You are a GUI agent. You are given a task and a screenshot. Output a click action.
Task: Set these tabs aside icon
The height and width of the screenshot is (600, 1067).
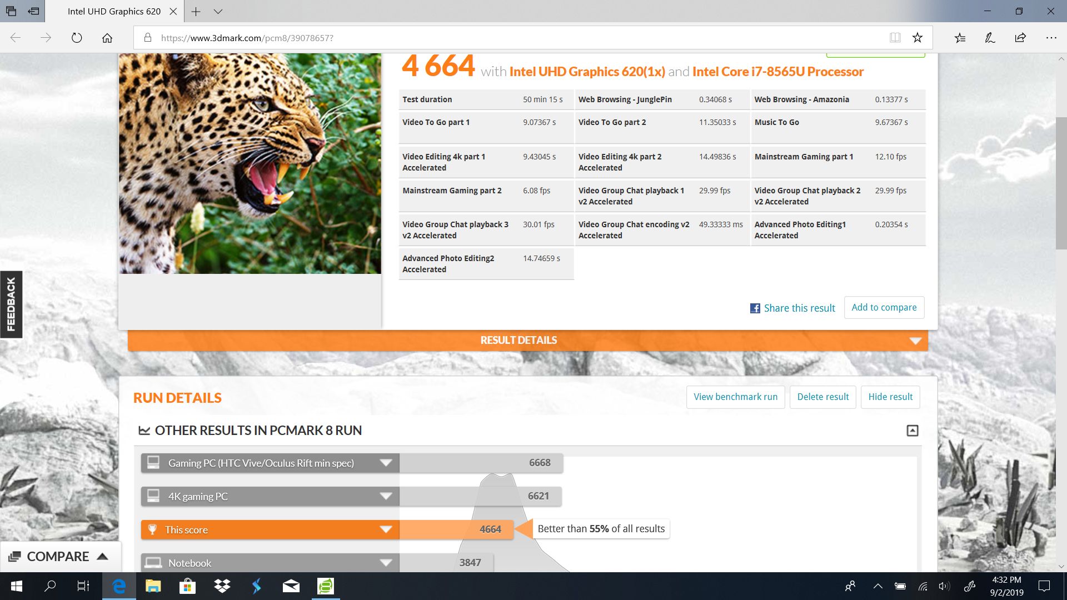tap(33, 11)
